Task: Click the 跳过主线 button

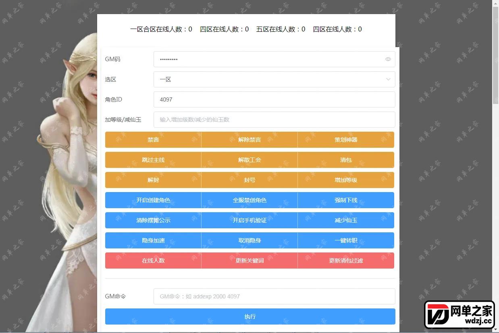Action: 153,160
